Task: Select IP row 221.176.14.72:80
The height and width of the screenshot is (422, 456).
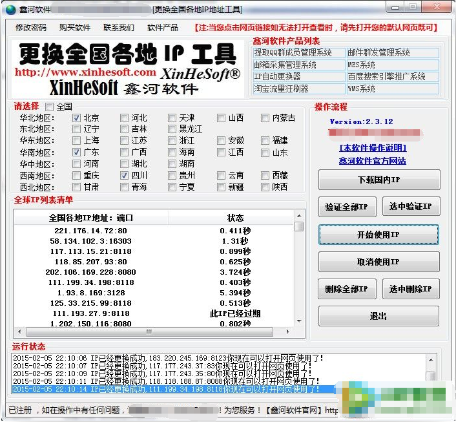Action: 154,231
